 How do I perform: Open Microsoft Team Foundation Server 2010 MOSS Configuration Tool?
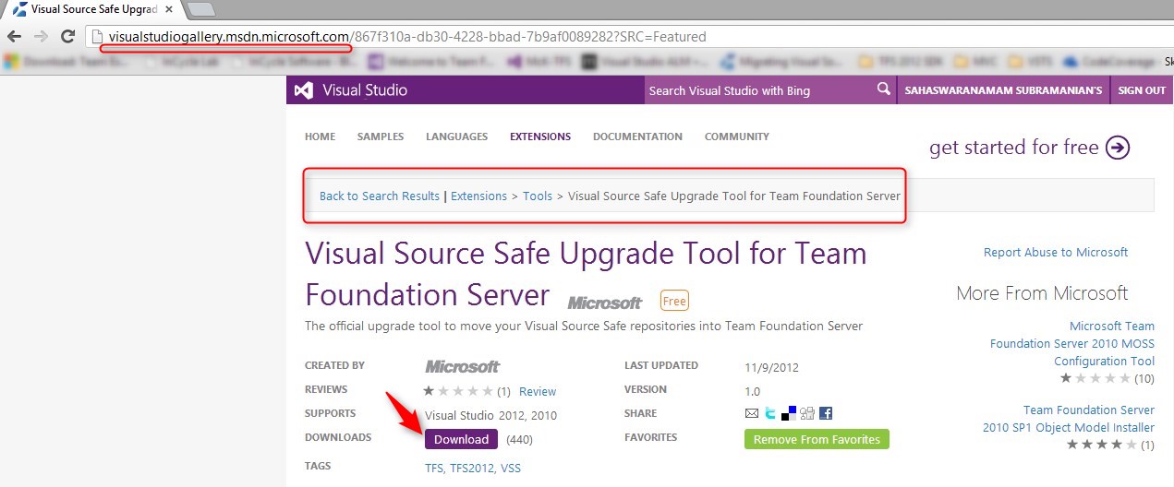pyautogui.click(x=1072, y=343)
